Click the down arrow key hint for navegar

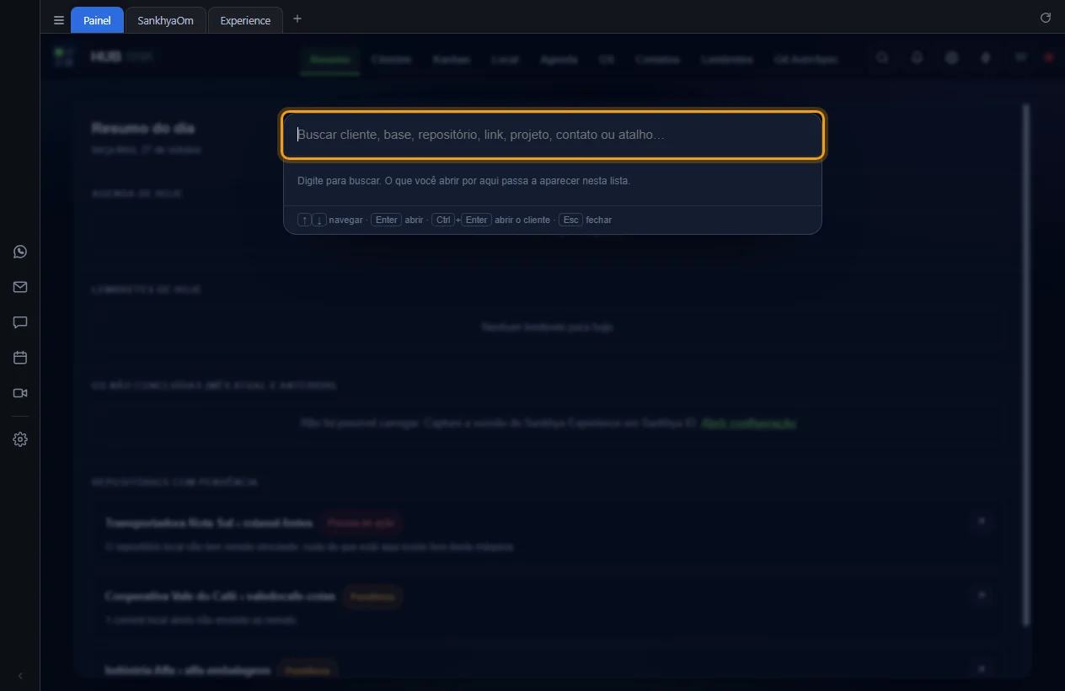click(x=319, y=220)
